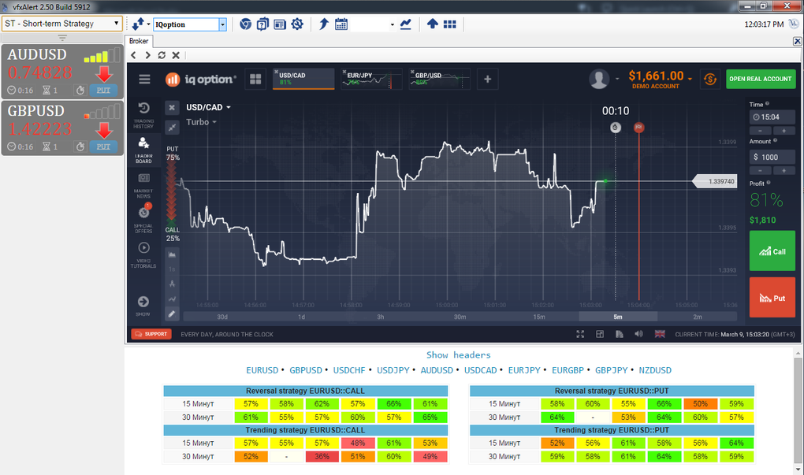This screenshot has height=475, width=804.
Task: Refresh the broker page
Action: click(x=162, y=55)
